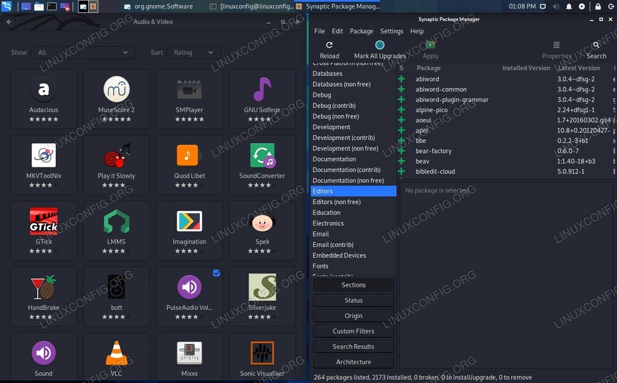Mark the alpine-pico package status box

402,110
